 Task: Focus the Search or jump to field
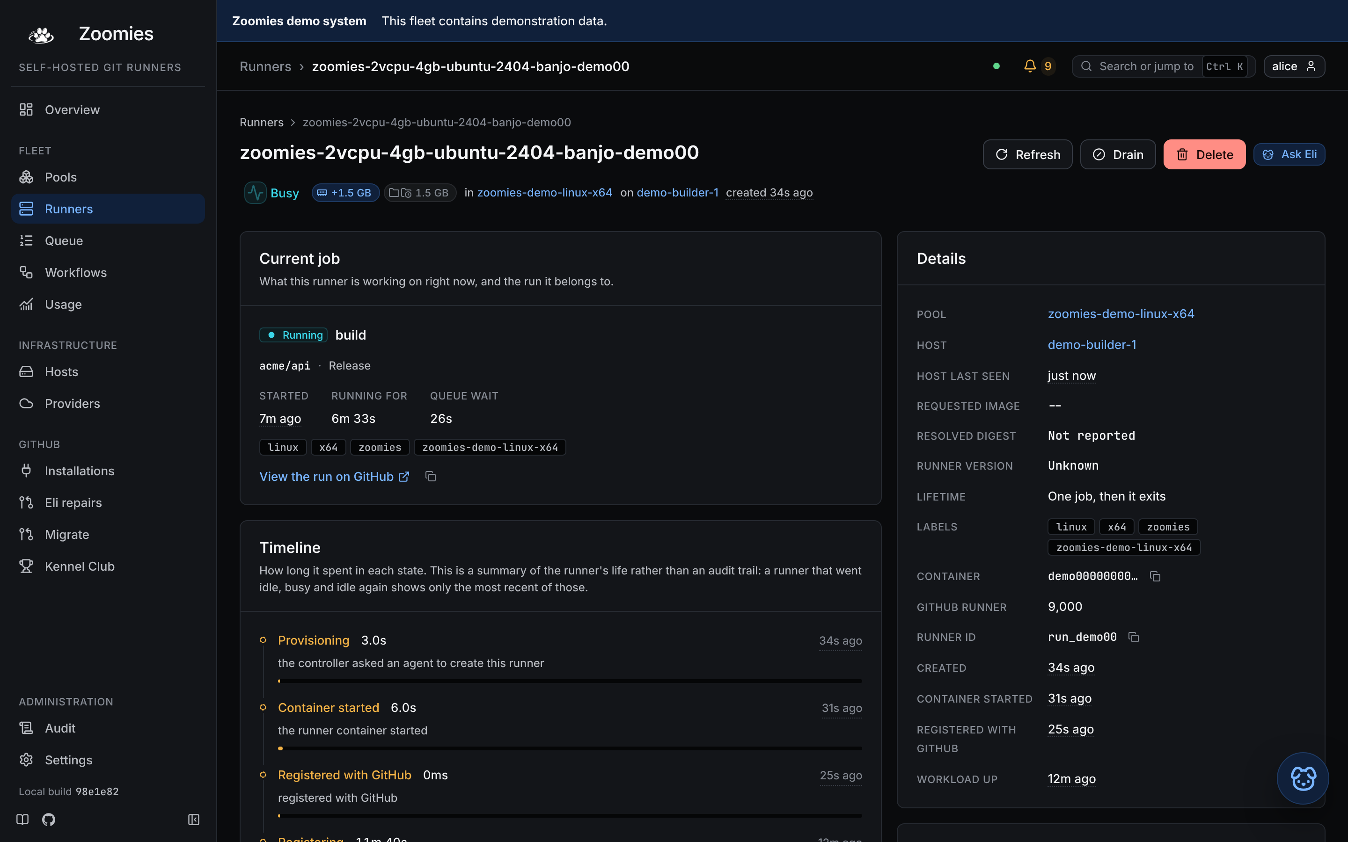coord(1163,66)
